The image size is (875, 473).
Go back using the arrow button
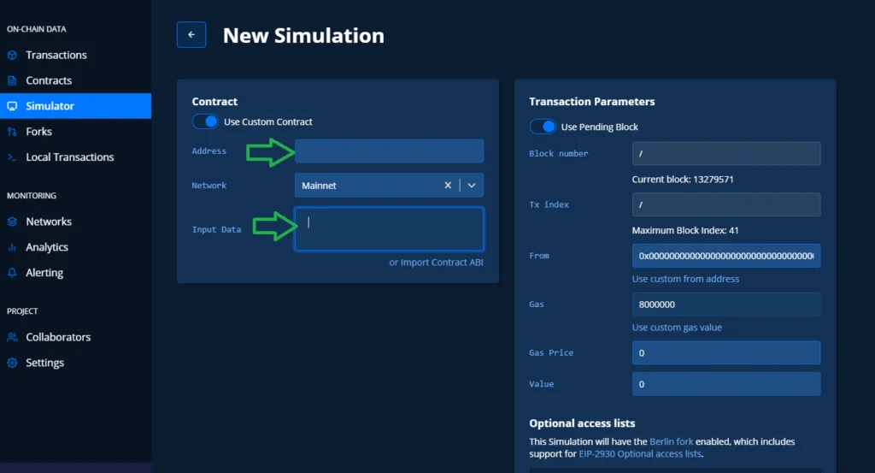[191, 34]
